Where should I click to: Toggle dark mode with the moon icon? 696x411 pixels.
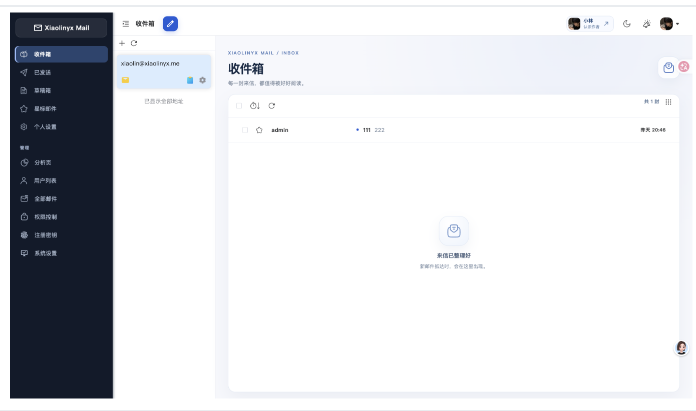click(x=627, y=23)
